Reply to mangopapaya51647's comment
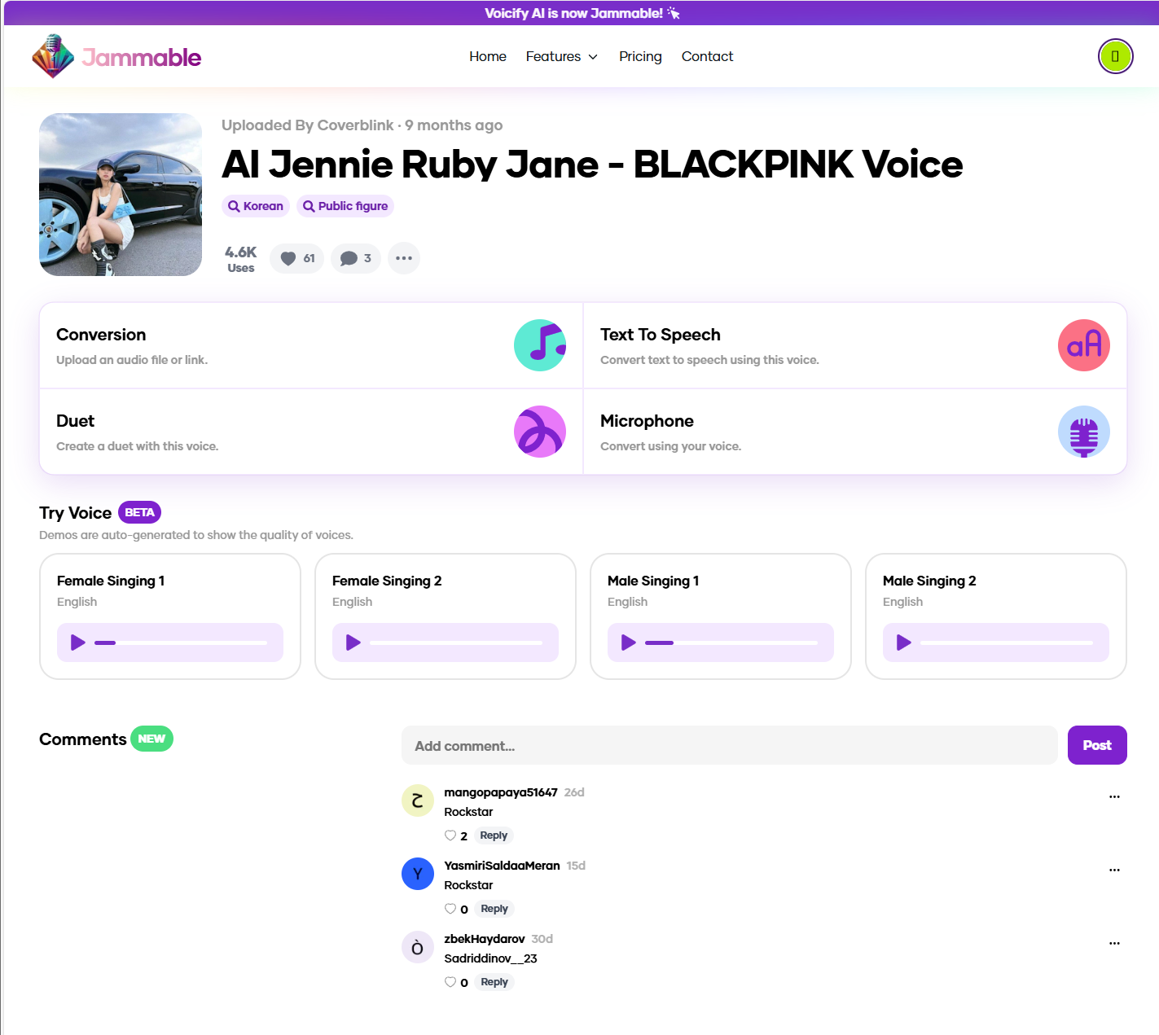This screenshot has width=1159, height=1035. click(494, 835)
